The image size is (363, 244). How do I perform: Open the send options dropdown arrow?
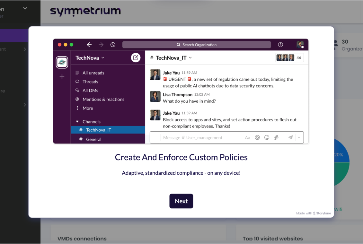point(299,137)
